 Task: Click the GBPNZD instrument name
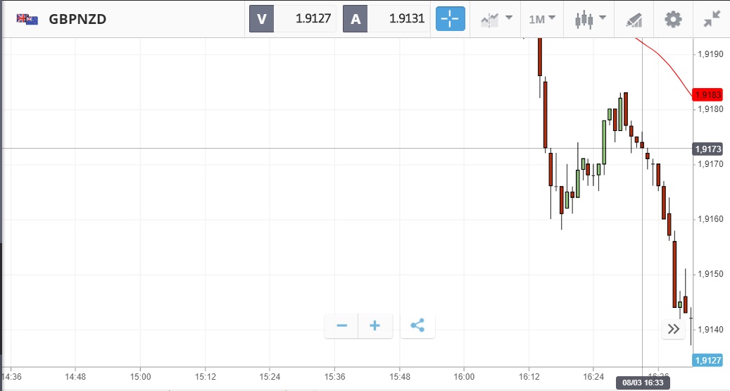pyautogui.click(x=77, y=19)
